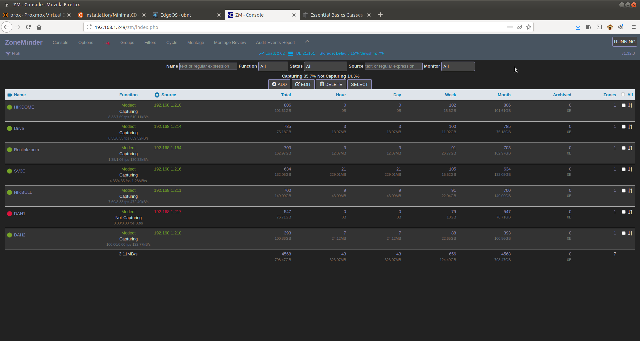Image resolution: width=640 pixels, height=341 pixels.
Task: Open page actions three-dots menu
Action: pos(510,27)
